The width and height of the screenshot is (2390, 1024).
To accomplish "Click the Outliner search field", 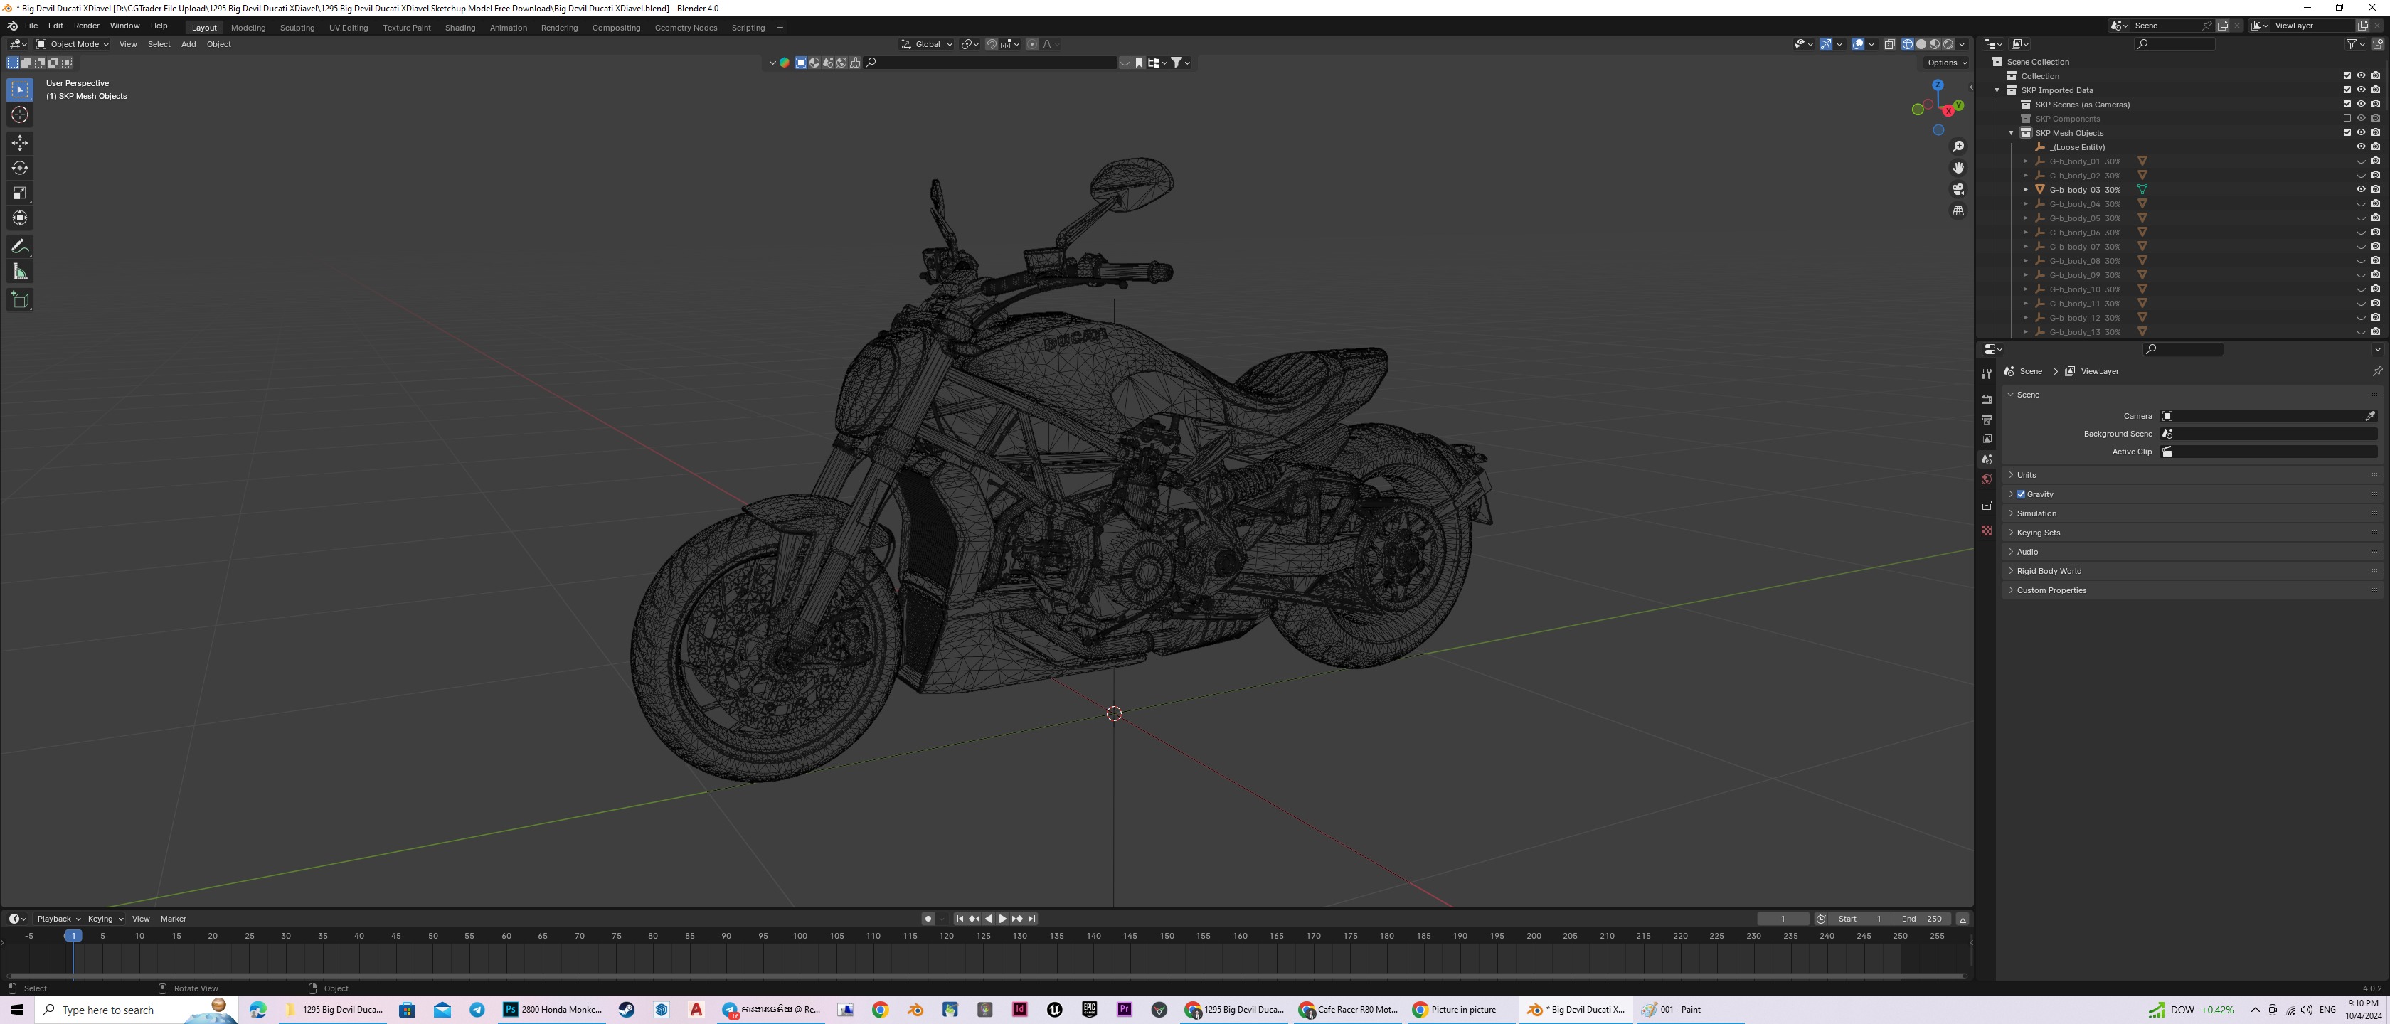I will (x=2174, y=43).
